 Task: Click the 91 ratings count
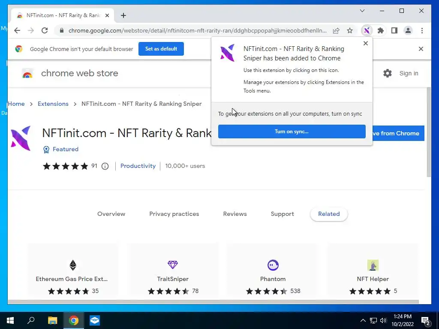tap(94, 166)
